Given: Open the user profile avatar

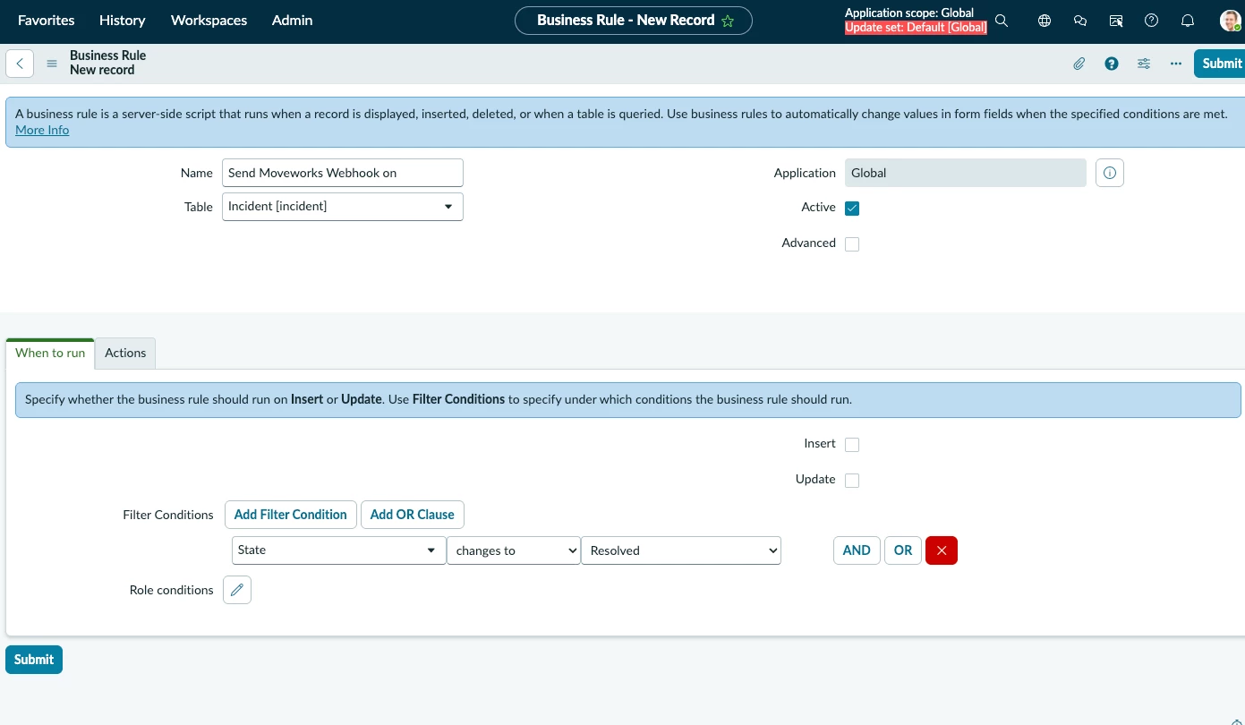Looking at the screenshot, I should (1231, 21).
